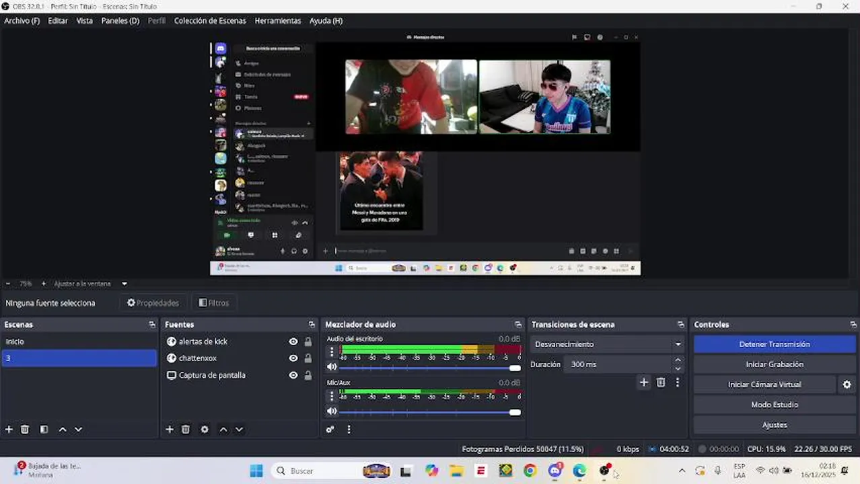
Task: Add a new source with the plus icon in Fuentes
Action: click(x=170, y=430)
